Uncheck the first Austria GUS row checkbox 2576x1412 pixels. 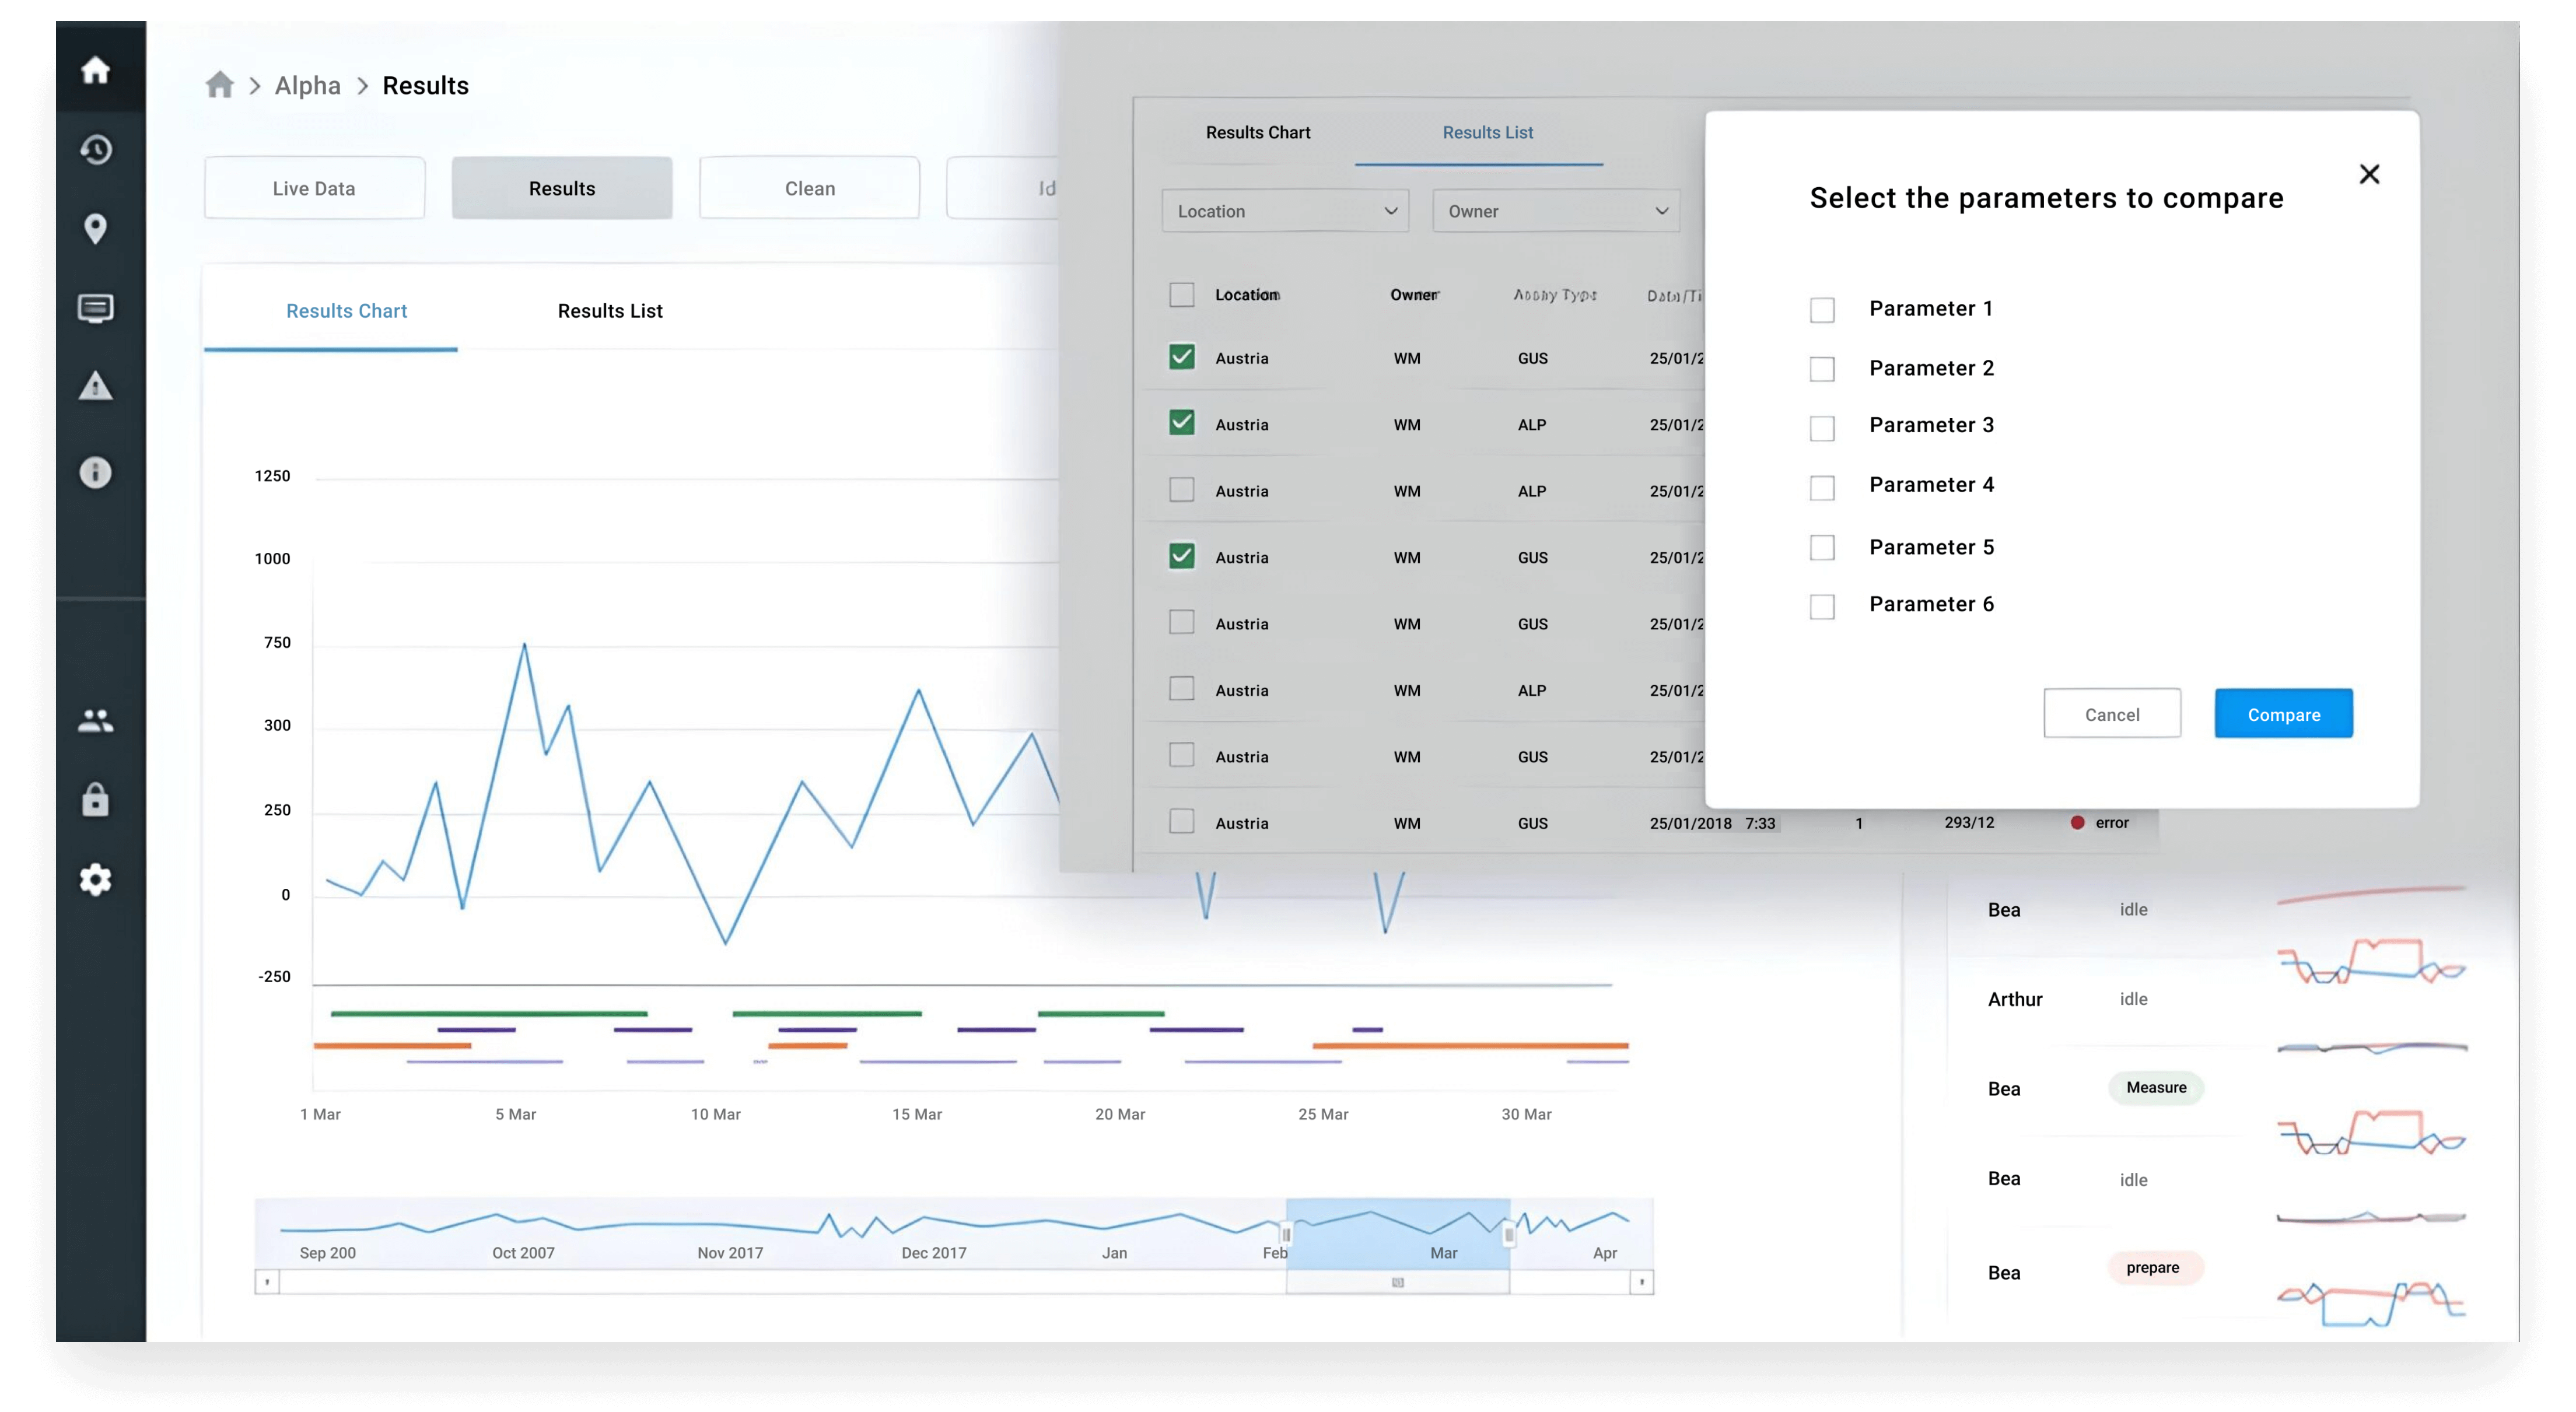pyautogui.click(x=1181, y=357)
